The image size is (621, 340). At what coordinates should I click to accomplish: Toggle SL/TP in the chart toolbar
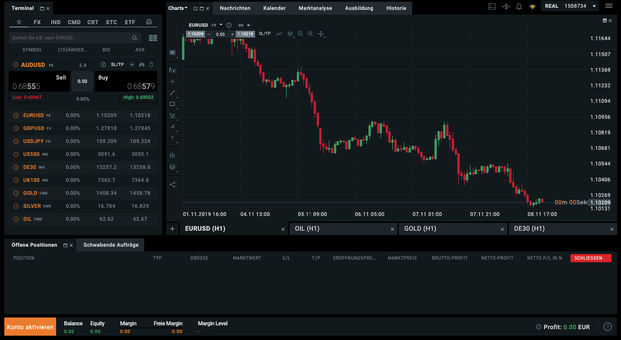pyautogui.click(x=265, y=34)
